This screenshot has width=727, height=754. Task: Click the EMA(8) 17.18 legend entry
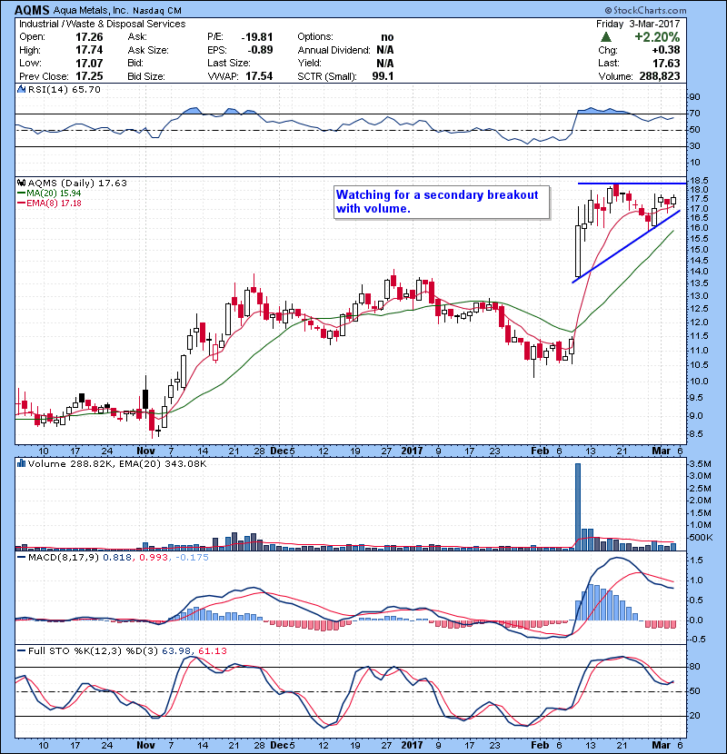(x=54, y=203)
